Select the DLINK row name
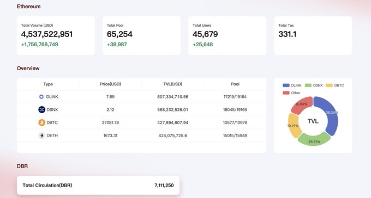This screenshot has height=198, width=371. click(x=52, y=97)
